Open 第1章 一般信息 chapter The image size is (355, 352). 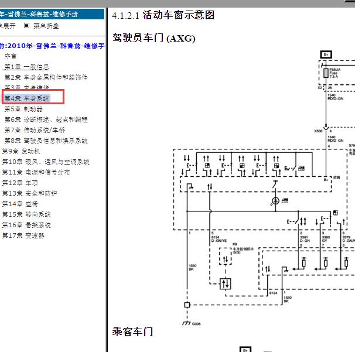click(26, 67)
